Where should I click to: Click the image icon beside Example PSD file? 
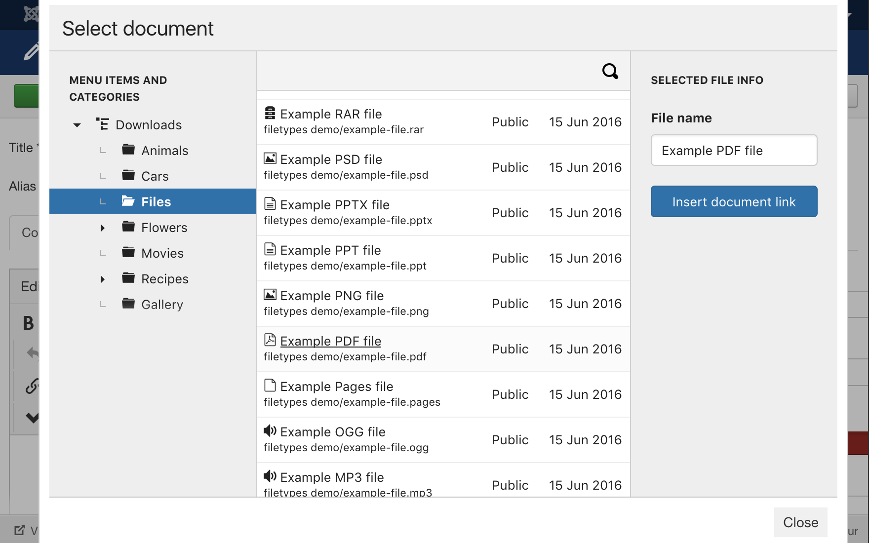coord(270,158)
